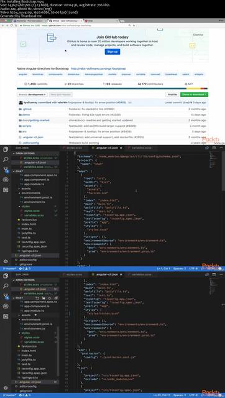This screenshot has height=398, width=225.
Task: Open Manage gear in the second VS Code frame
Action: (6, 388)
